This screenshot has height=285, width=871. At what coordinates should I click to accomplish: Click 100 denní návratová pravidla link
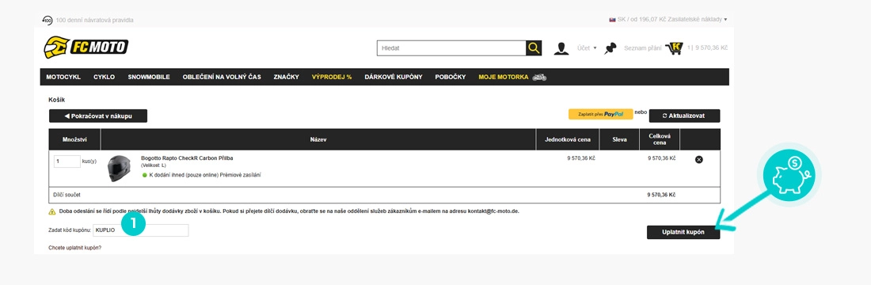pos(94,20)
